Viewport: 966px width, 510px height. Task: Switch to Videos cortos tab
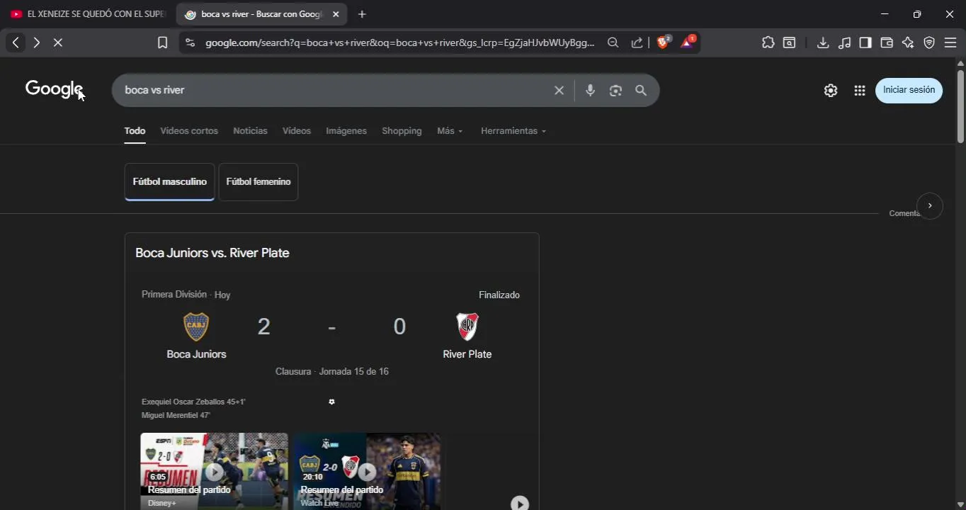pyautogui.click(x=189, y=131)
